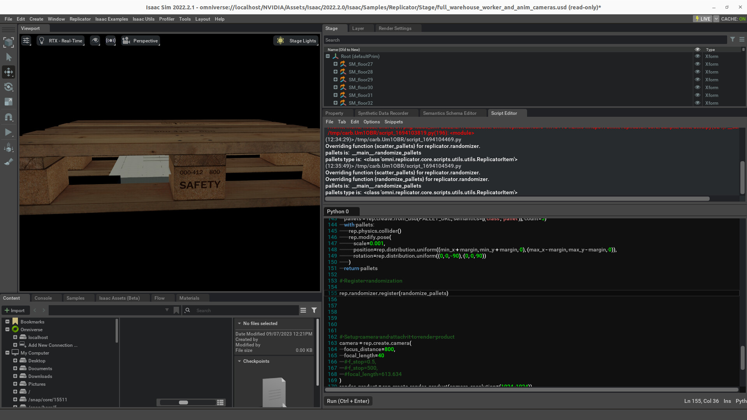Expand the SM_floor28 tree node
Image resolution: width=747 pixels, height=420 pixels.
(x=335, y=72)
